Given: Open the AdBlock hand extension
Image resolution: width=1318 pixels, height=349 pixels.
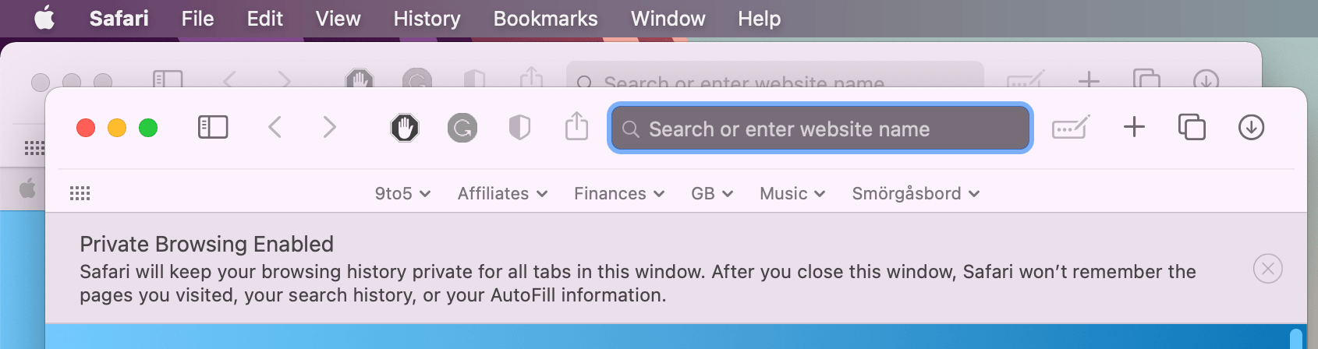Looking at the screenshot, I should click(x=405, y=128).
